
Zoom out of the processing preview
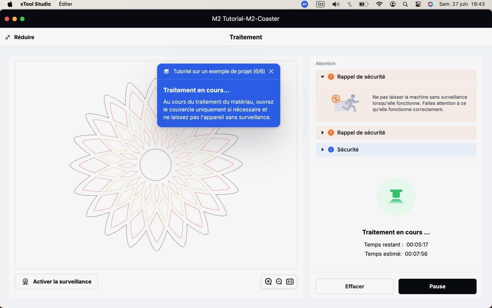coord(279,282)
